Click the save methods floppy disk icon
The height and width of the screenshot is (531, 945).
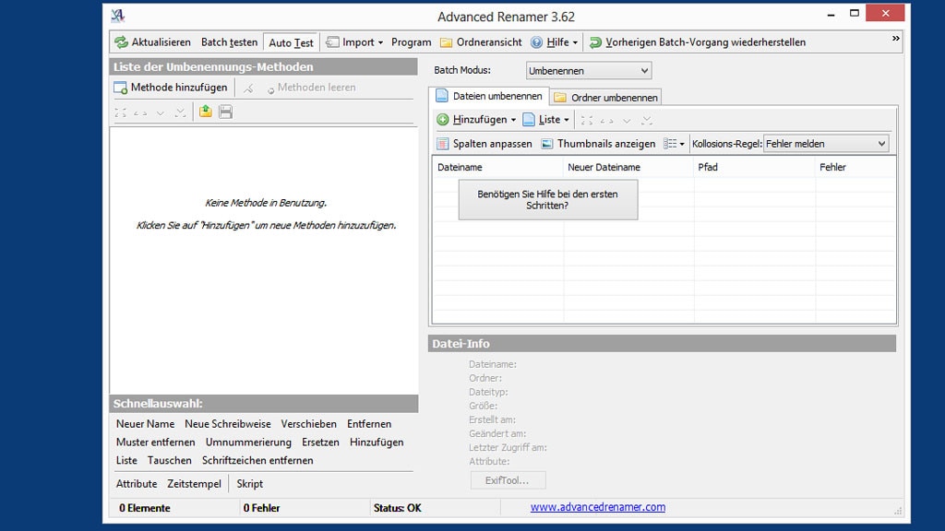pos(225,112)
